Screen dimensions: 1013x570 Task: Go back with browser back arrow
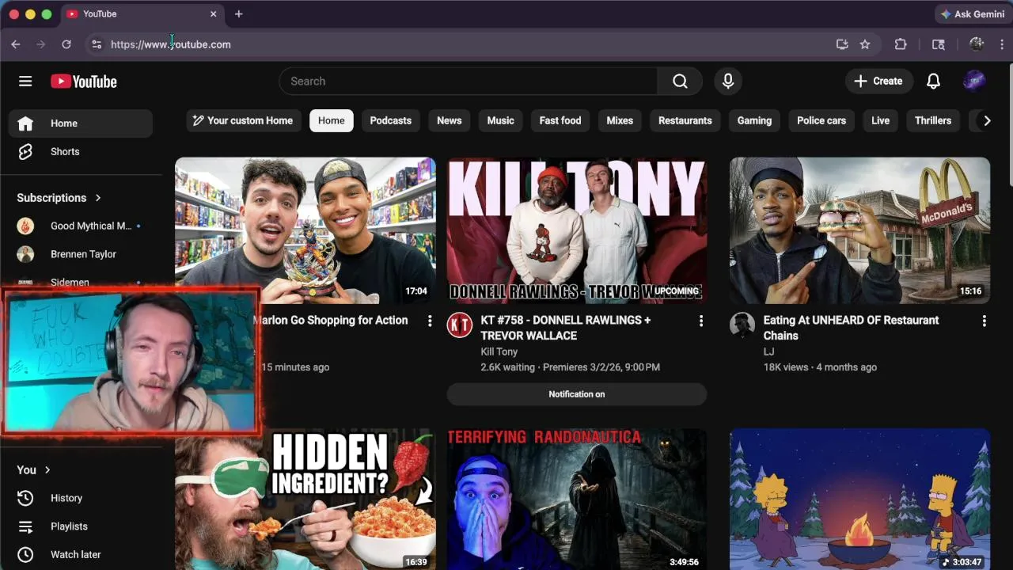pyautogui.click(x=16, y=44)
